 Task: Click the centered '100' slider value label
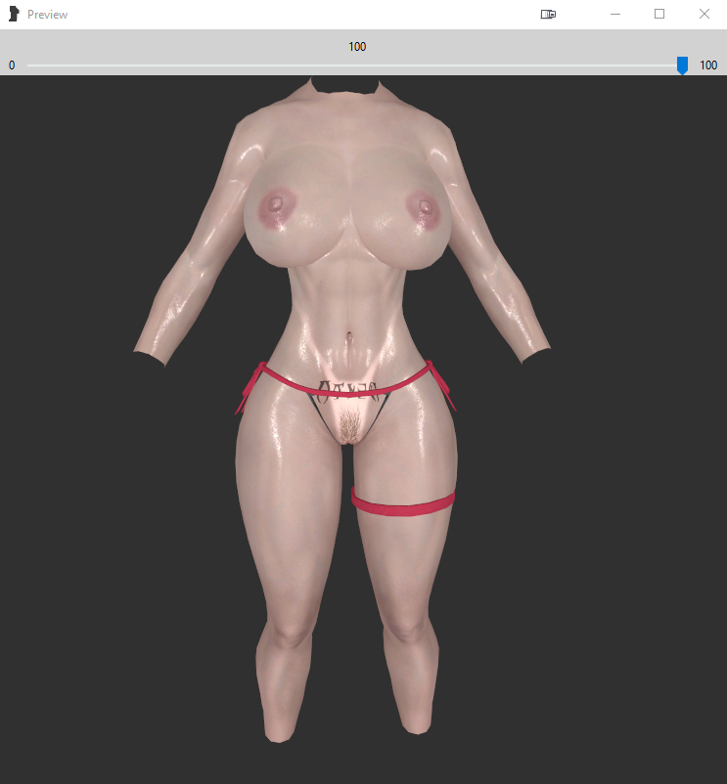(x=357, y=47)
